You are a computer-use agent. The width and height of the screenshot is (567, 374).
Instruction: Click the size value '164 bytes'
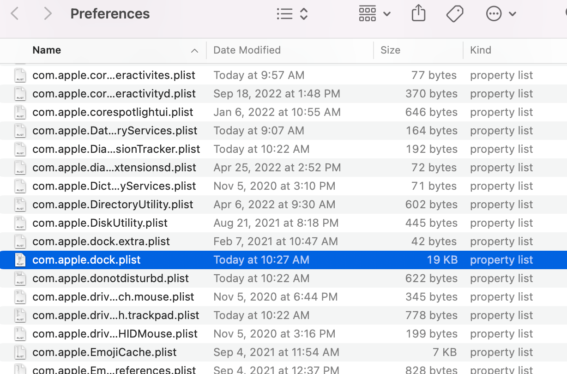coord(431,131)
